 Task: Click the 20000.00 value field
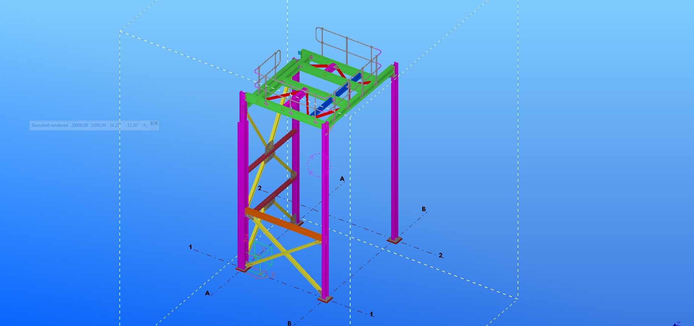tap(80, 125)
